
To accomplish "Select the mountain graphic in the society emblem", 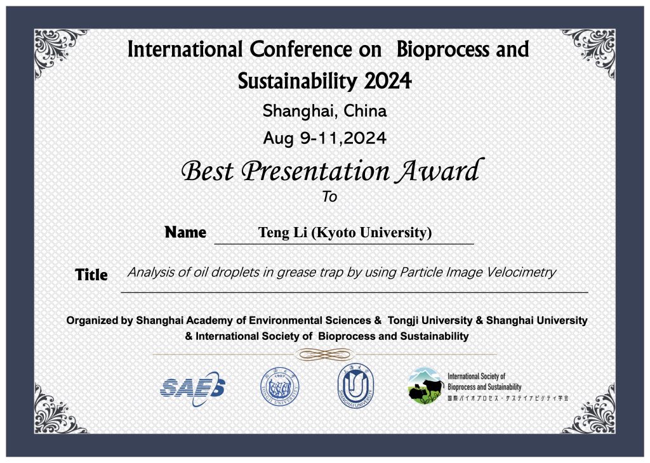I will point(424,374).
